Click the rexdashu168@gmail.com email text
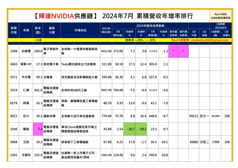The width and height of the screenshot is (238, 168). coord(210,40)
